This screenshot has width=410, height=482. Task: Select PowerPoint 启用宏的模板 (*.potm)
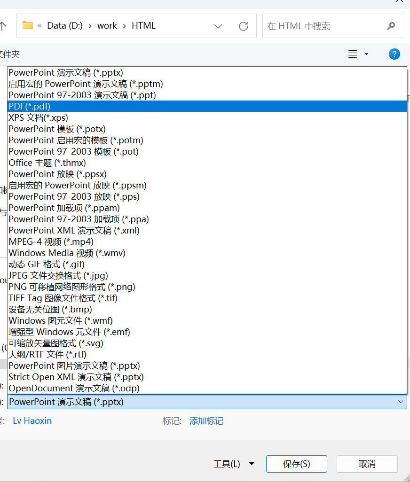[x=207, y=140]
